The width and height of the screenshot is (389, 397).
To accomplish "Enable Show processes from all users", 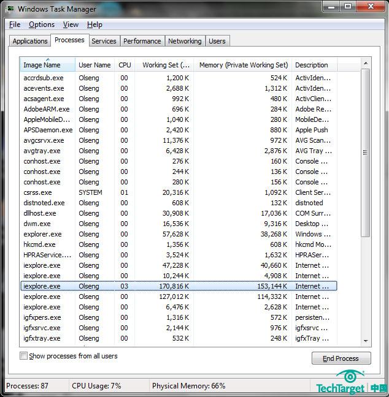I will (24, 356).
